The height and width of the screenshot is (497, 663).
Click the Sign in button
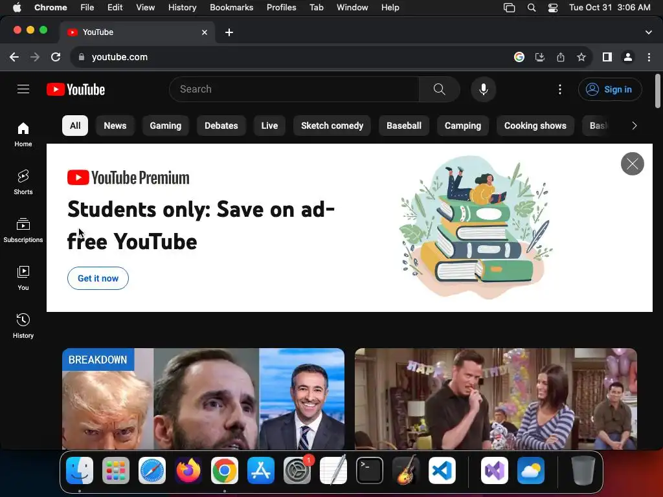click(610, 89)
